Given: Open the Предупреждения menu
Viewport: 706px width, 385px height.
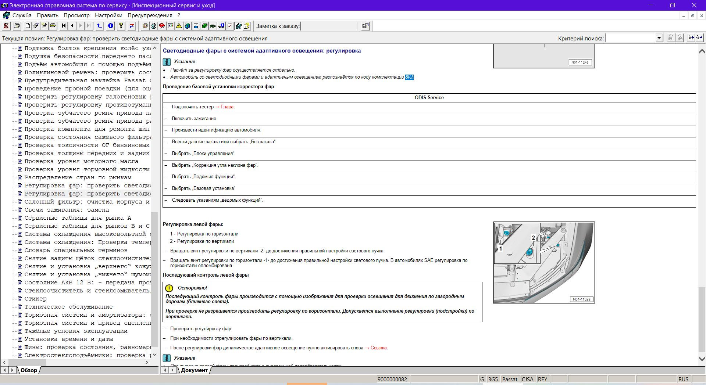Looking at the screenshot, I should tap(150, 15).
